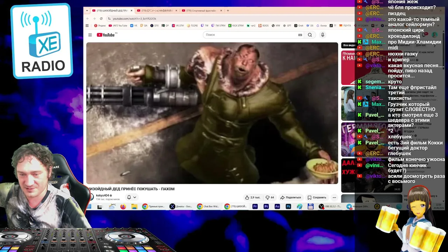Open the DA bookmark
This screenshot has height=252, width=448.
coord(144,26)
